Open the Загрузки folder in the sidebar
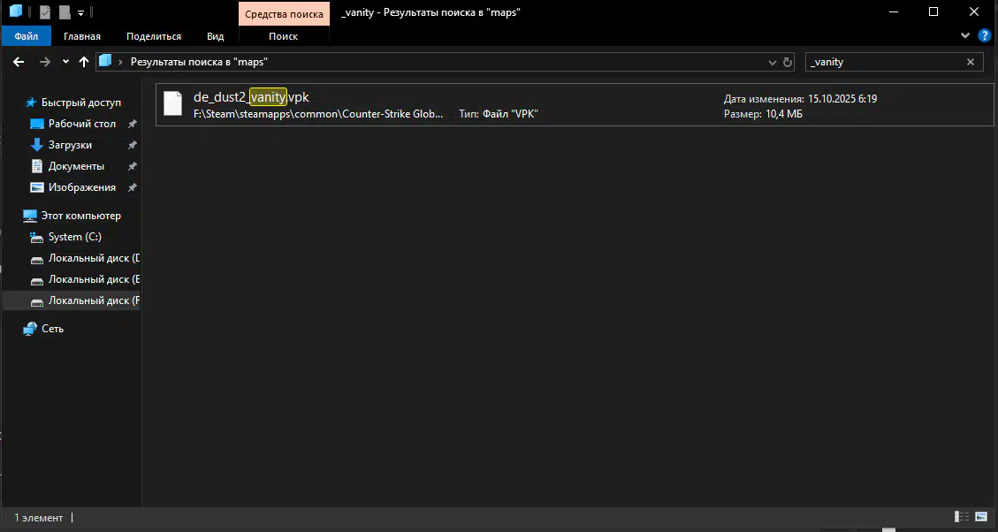 [x=70, y=145]
